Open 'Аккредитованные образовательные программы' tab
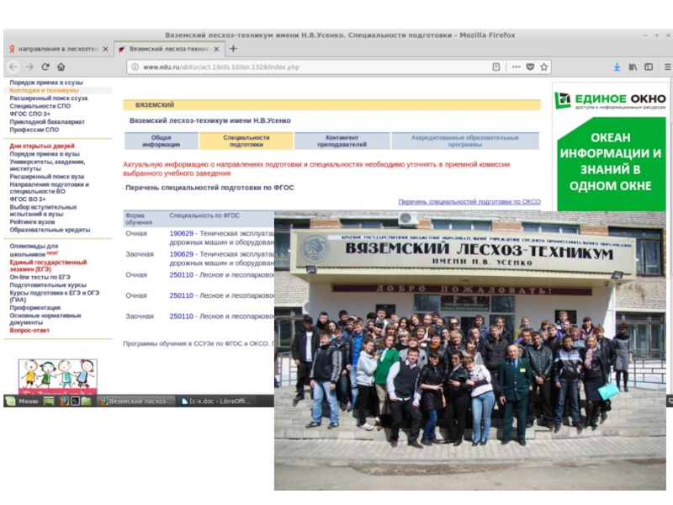 click(x=464, y=141)
